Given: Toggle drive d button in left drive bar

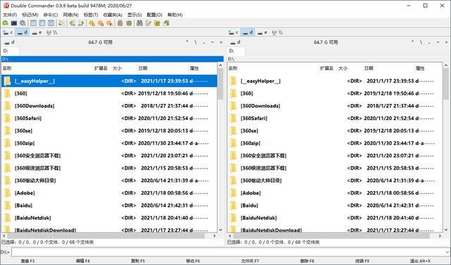Looking at the screenshot, I should point(22,32).
